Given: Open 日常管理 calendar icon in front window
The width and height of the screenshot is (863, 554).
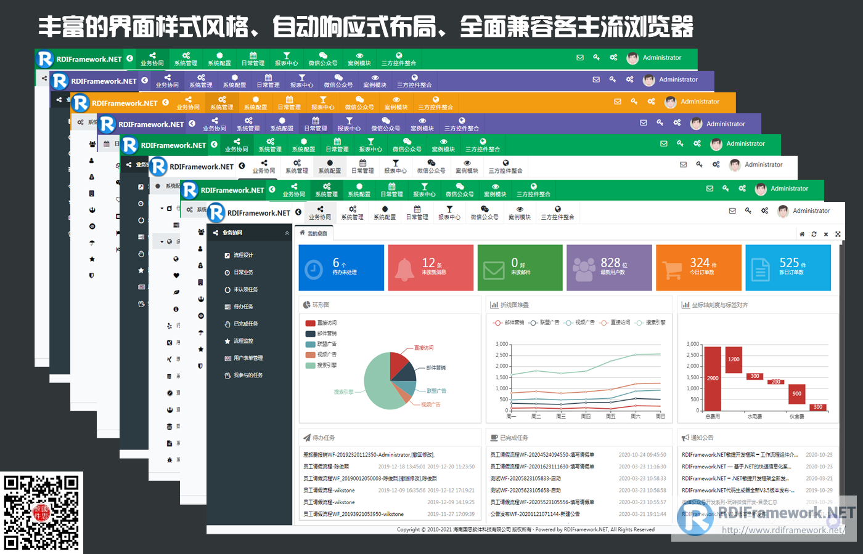Looking at the screenshot, I should 417,209.
